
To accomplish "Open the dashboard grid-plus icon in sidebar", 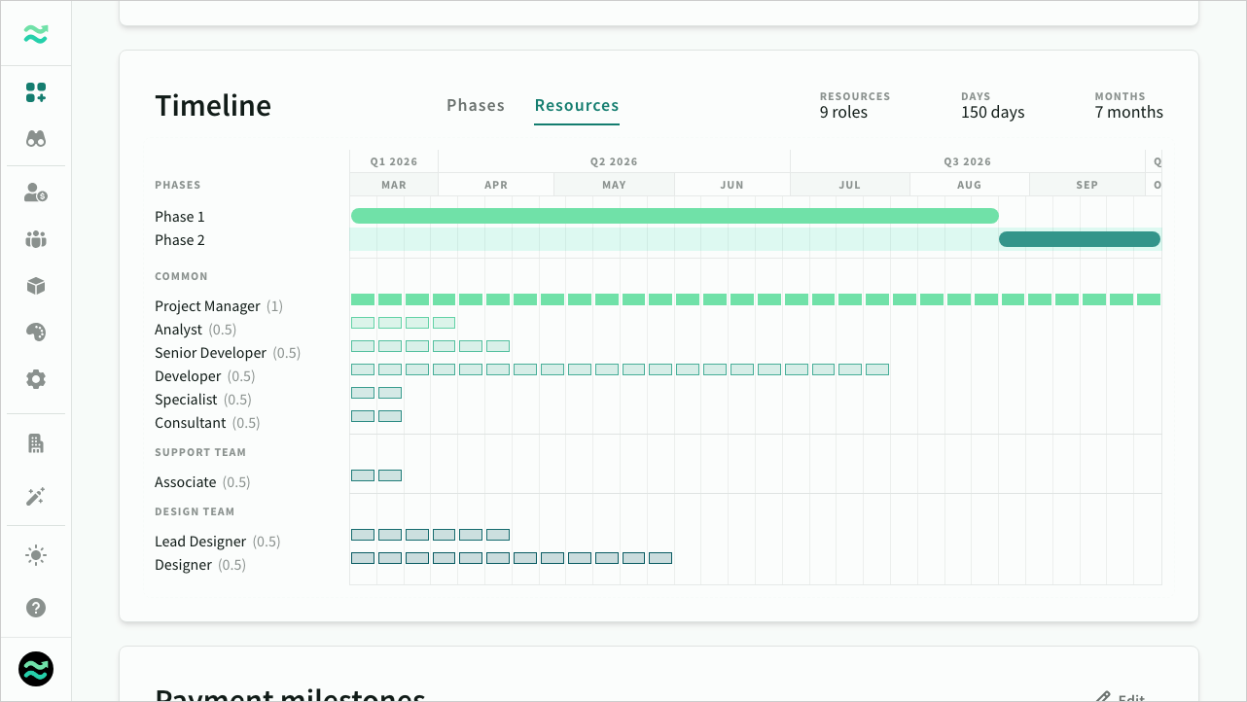I will click(x=36, y=92).
